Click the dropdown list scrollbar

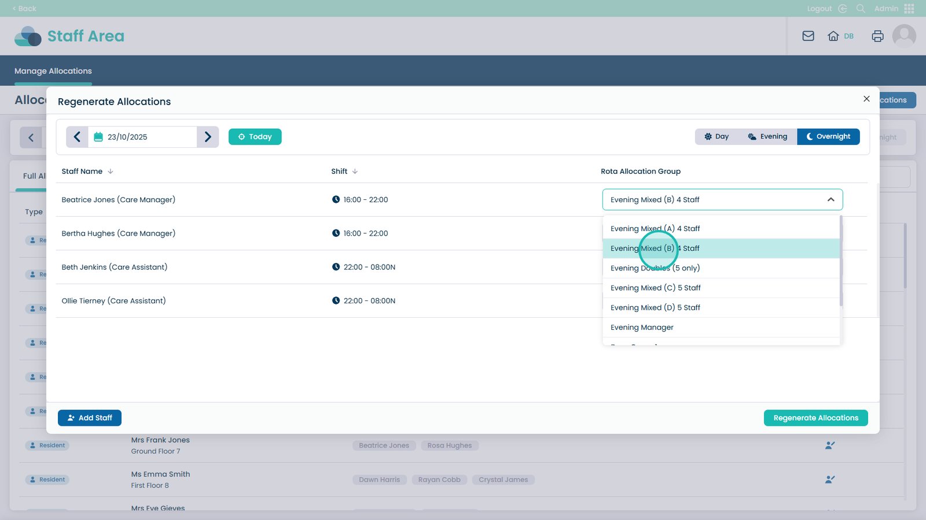click(841, 260)
